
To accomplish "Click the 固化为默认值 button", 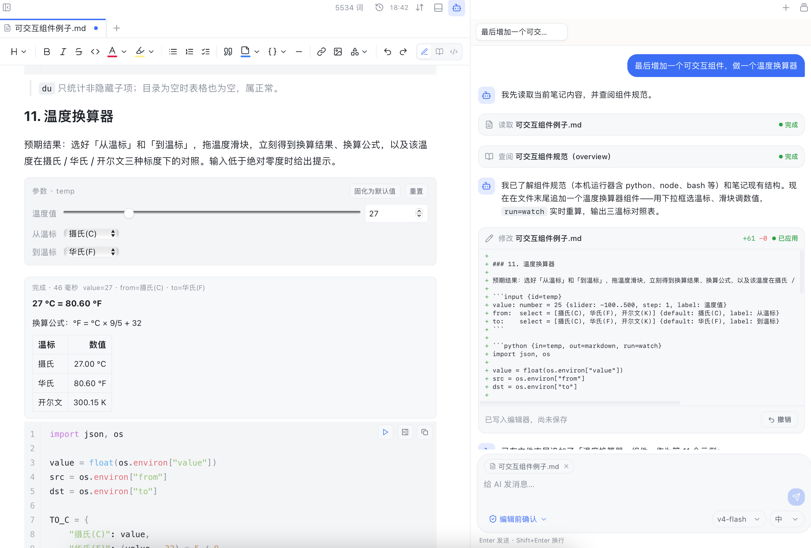I will 375,191.
